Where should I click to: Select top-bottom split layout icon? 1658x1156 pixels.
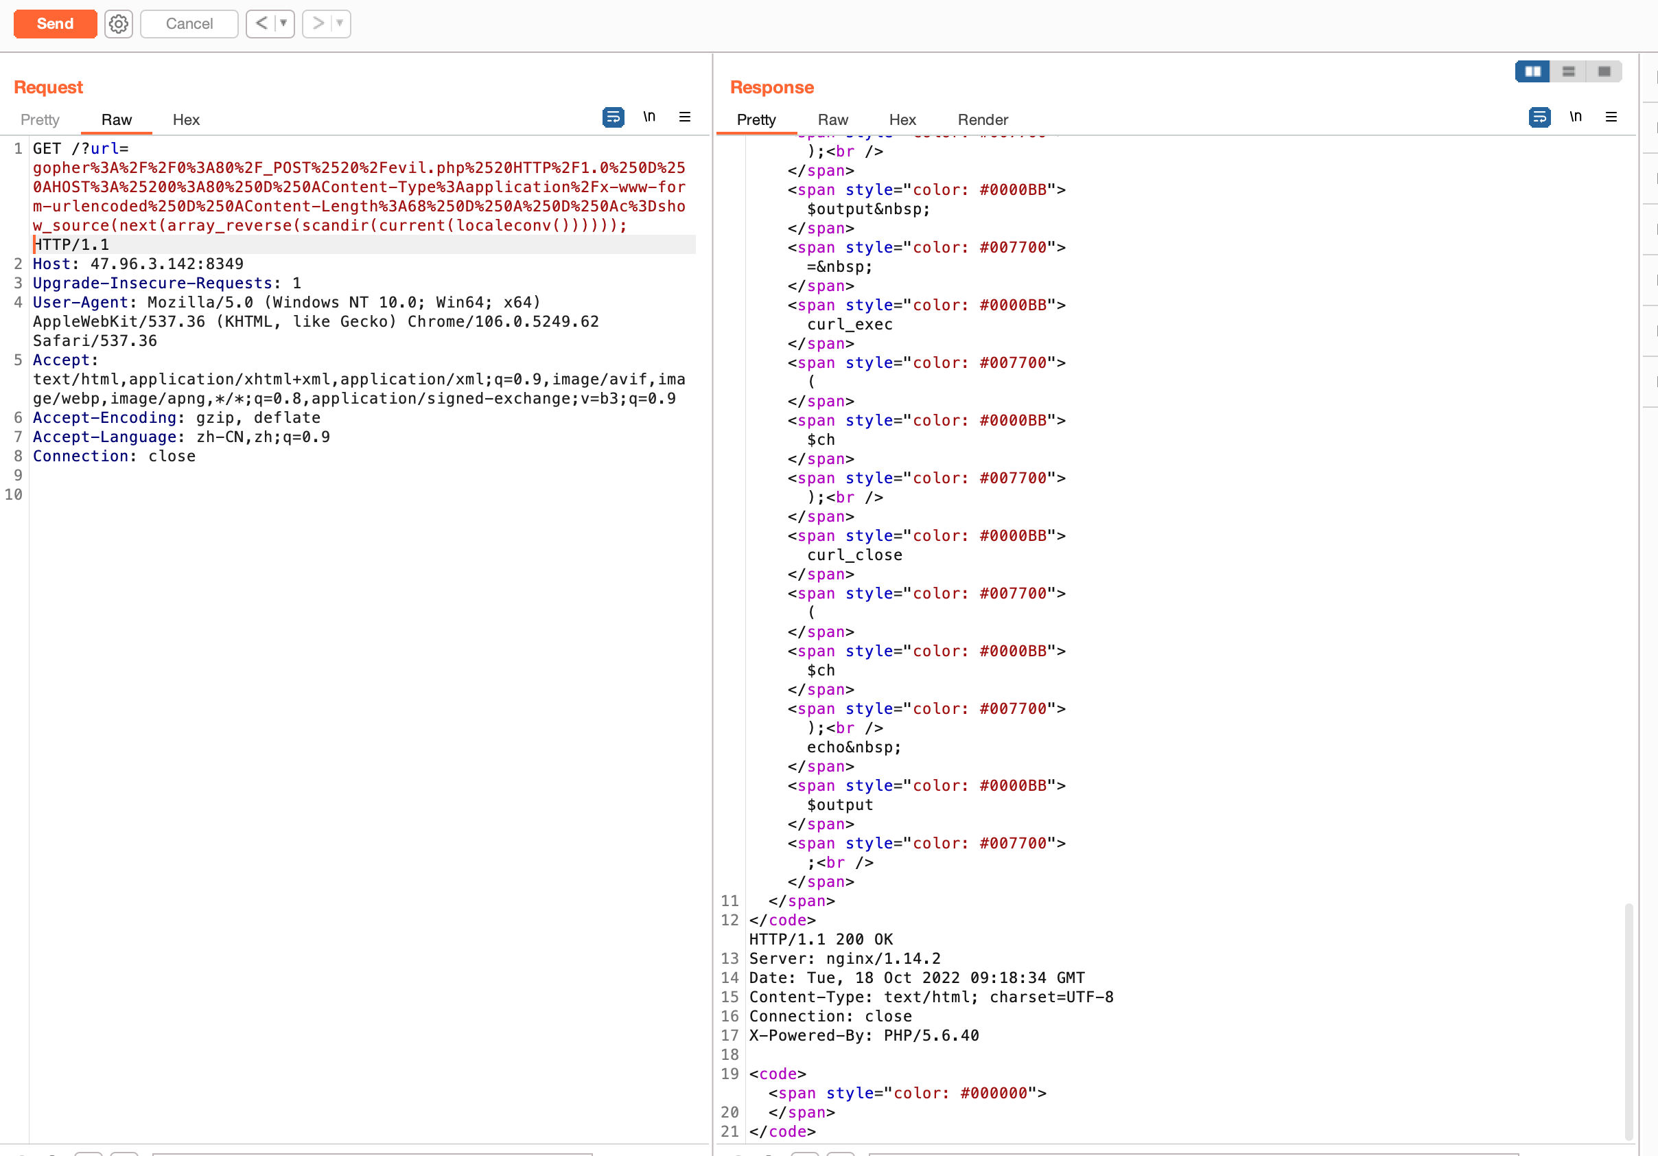1569,71
